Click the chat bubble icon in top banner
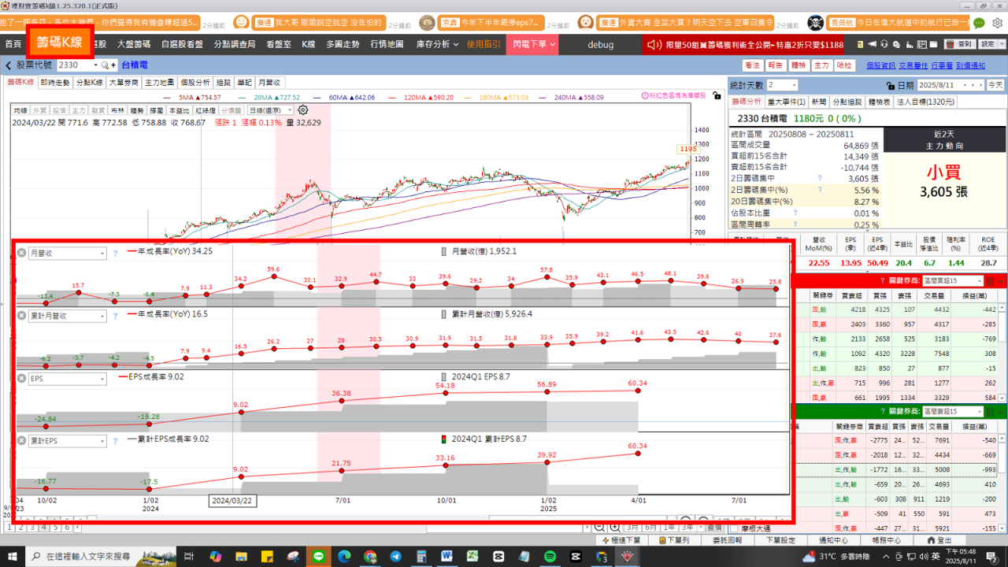Viewport: 1008px width, 567px height. [979, 23]
